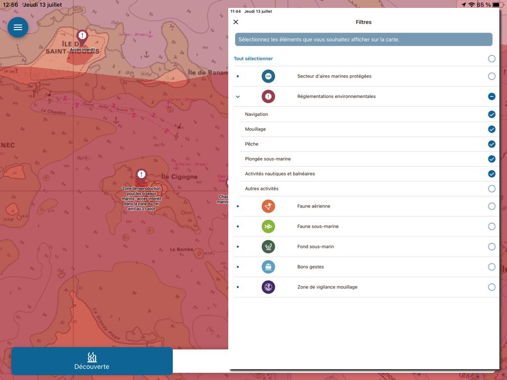507x380 pixels.
Task: Toggle Tout sélectionner radio circle
Action: pyautogui.click(x=491, y=58)
